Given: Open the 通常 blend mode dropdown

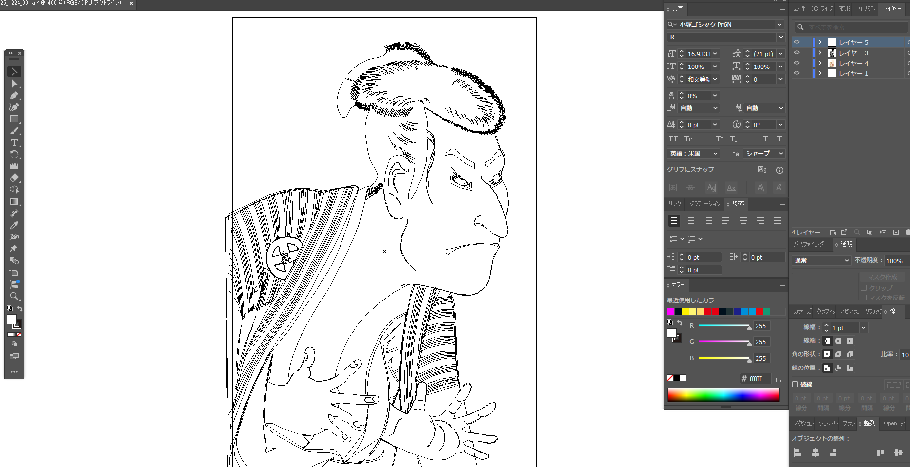Looking at the screenshot, I should pos(821,261).
